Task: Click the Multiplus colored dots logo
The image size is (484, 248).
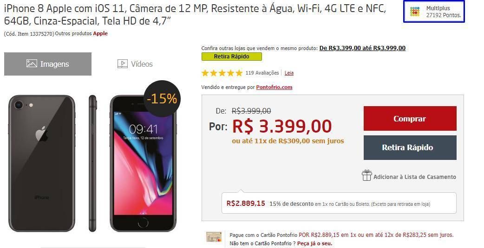Action: 414,12
